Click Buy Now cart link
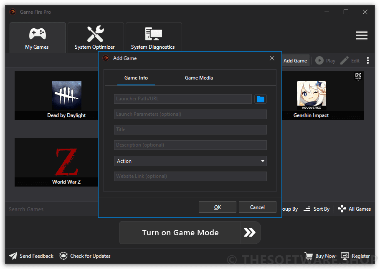This screenshot has height=269, width=380. pos(320,256)
